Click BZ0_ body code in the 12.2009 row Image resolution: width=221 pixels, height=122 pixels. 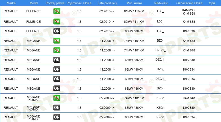point(161,88)
